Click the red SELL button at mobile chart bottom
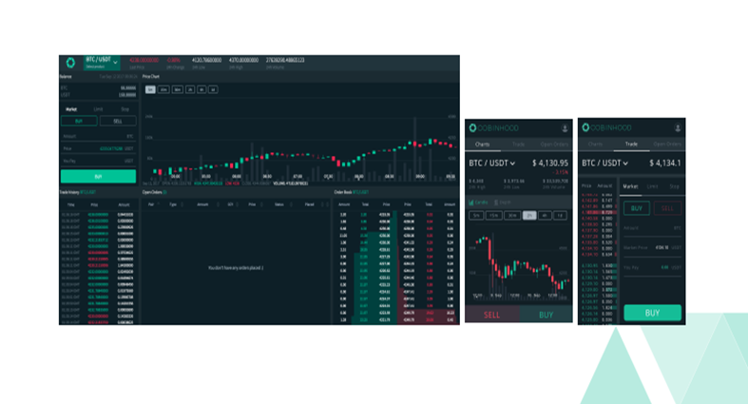The image size is (748, 404). (x=491, y=315)
